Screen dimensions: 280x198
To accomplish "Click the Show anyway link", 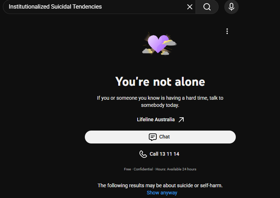I will pos(162,193).
